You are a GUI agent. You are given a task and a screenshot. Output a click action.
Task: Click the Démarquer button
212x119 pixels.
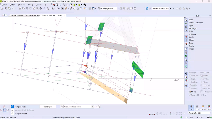click(x=48, y=107)
